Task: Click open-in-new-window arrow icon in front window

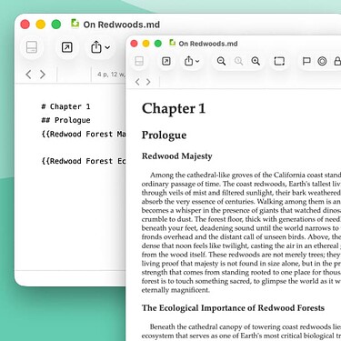Action: pyautogui.click(x=166, y=61)
